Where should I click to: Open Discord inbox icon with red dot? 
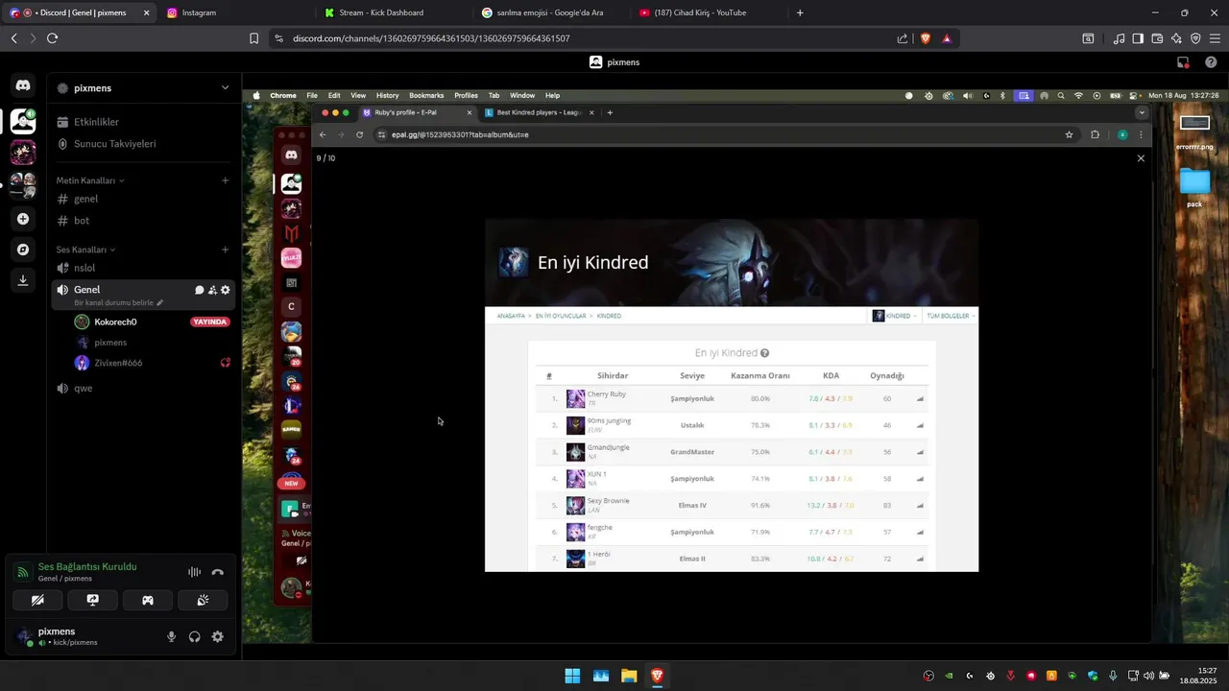point(1183,62)
